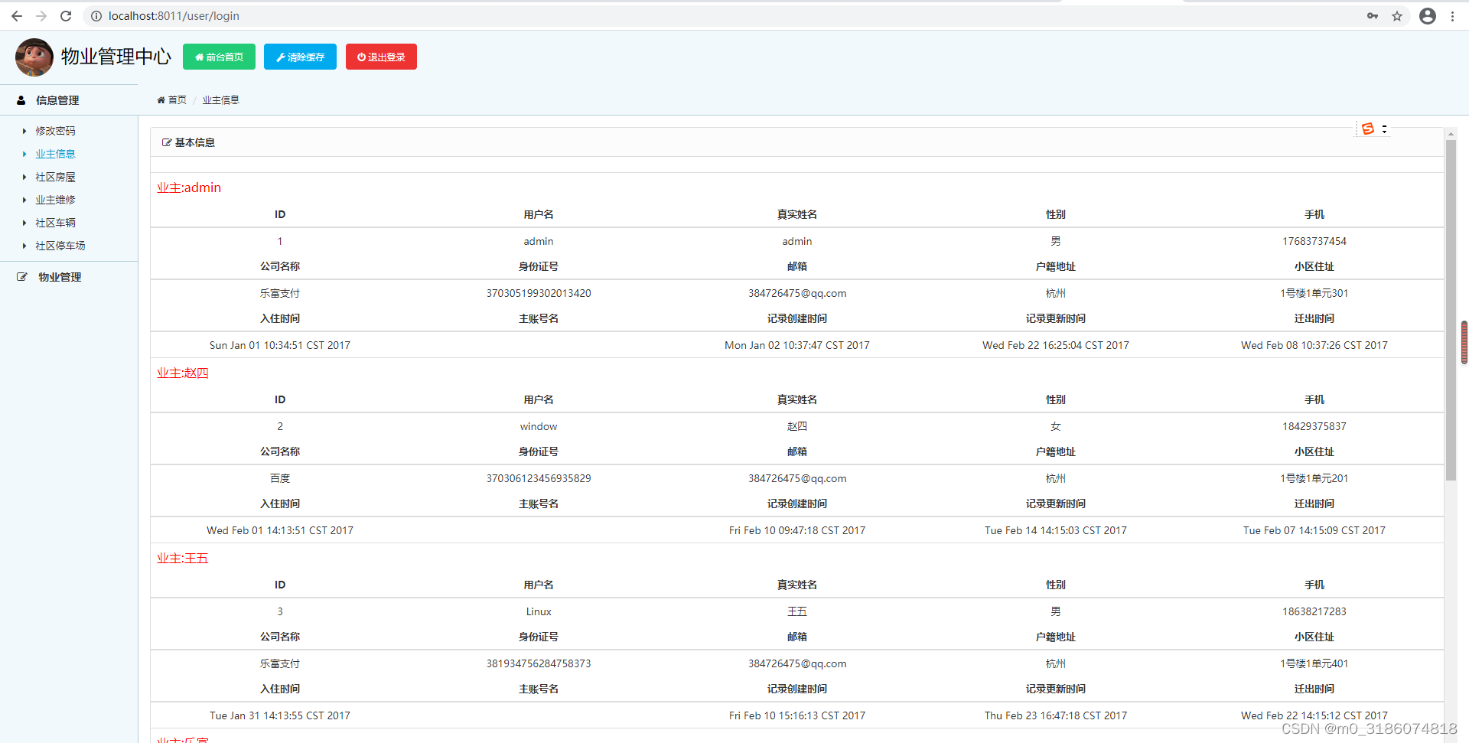Viewport: 1469px width, 743px height.
Task: Click the edit icon beside 物业管理
Action: [22, 276]
